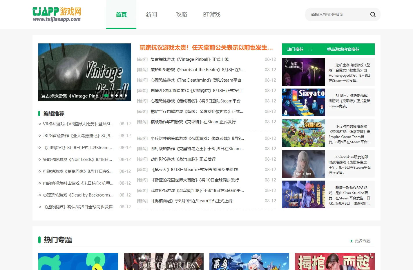
Task: Open news about Shards of the Realm
Action: click(198, 70)
